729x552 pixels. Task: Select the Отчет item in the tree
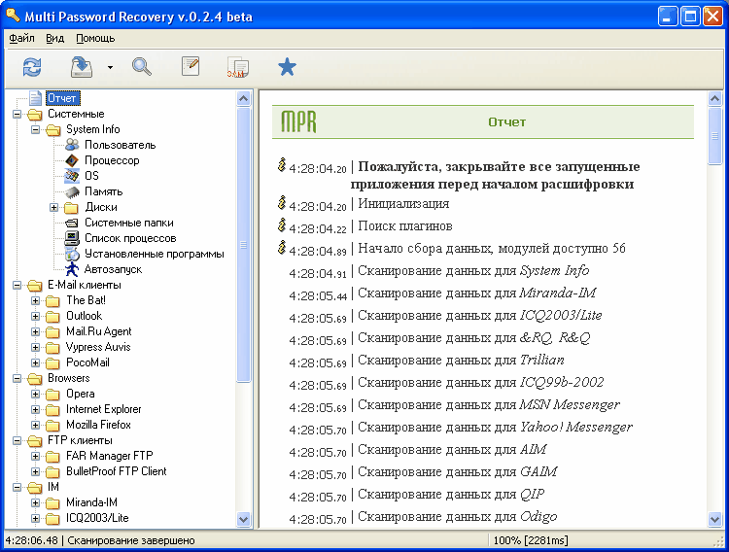62,98
